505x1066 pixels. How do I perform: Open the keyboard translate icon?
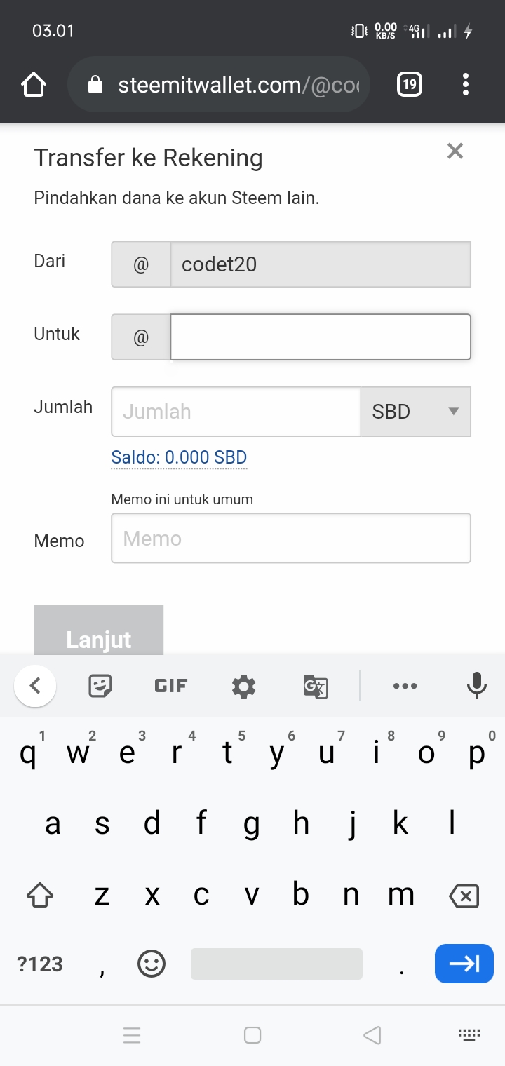coord(316,686)
